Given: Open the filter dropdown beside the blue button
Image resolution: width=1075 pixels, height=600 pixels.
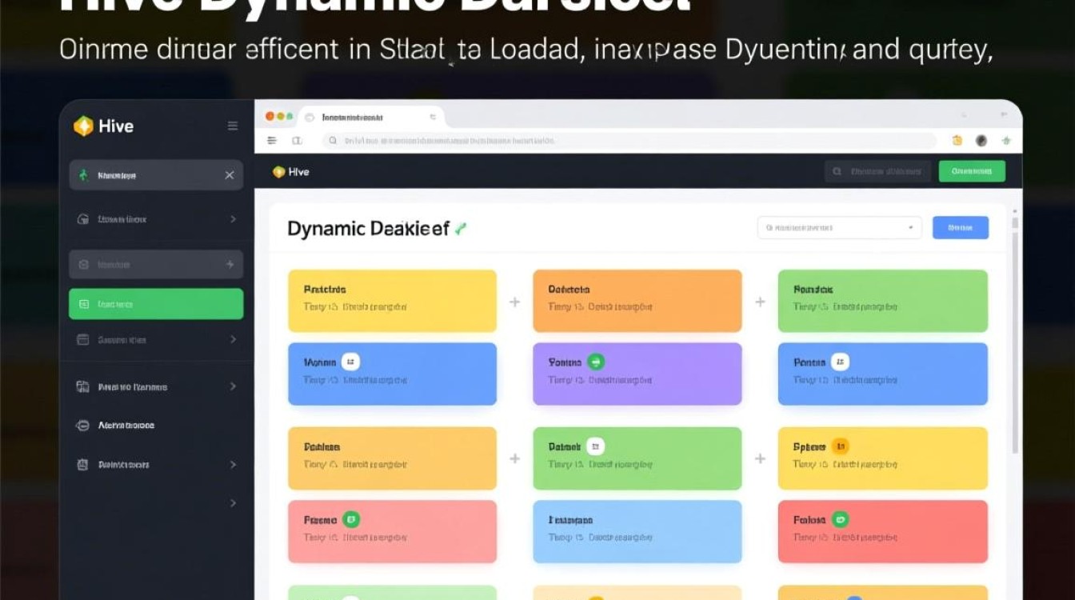Looking at the screenshot, I should point(839,228).
